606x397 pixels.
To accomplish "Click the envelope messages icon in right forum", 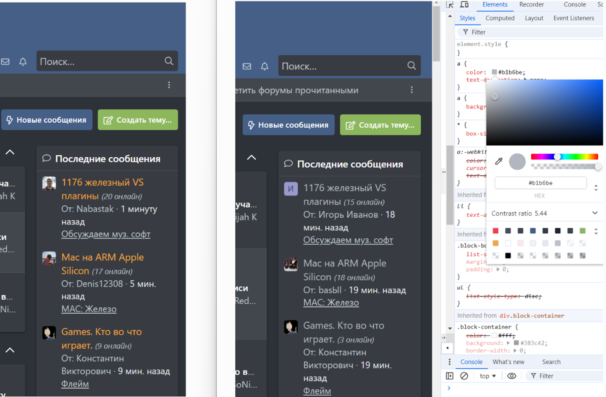I will pyautogui.click(x=247, y=66).
